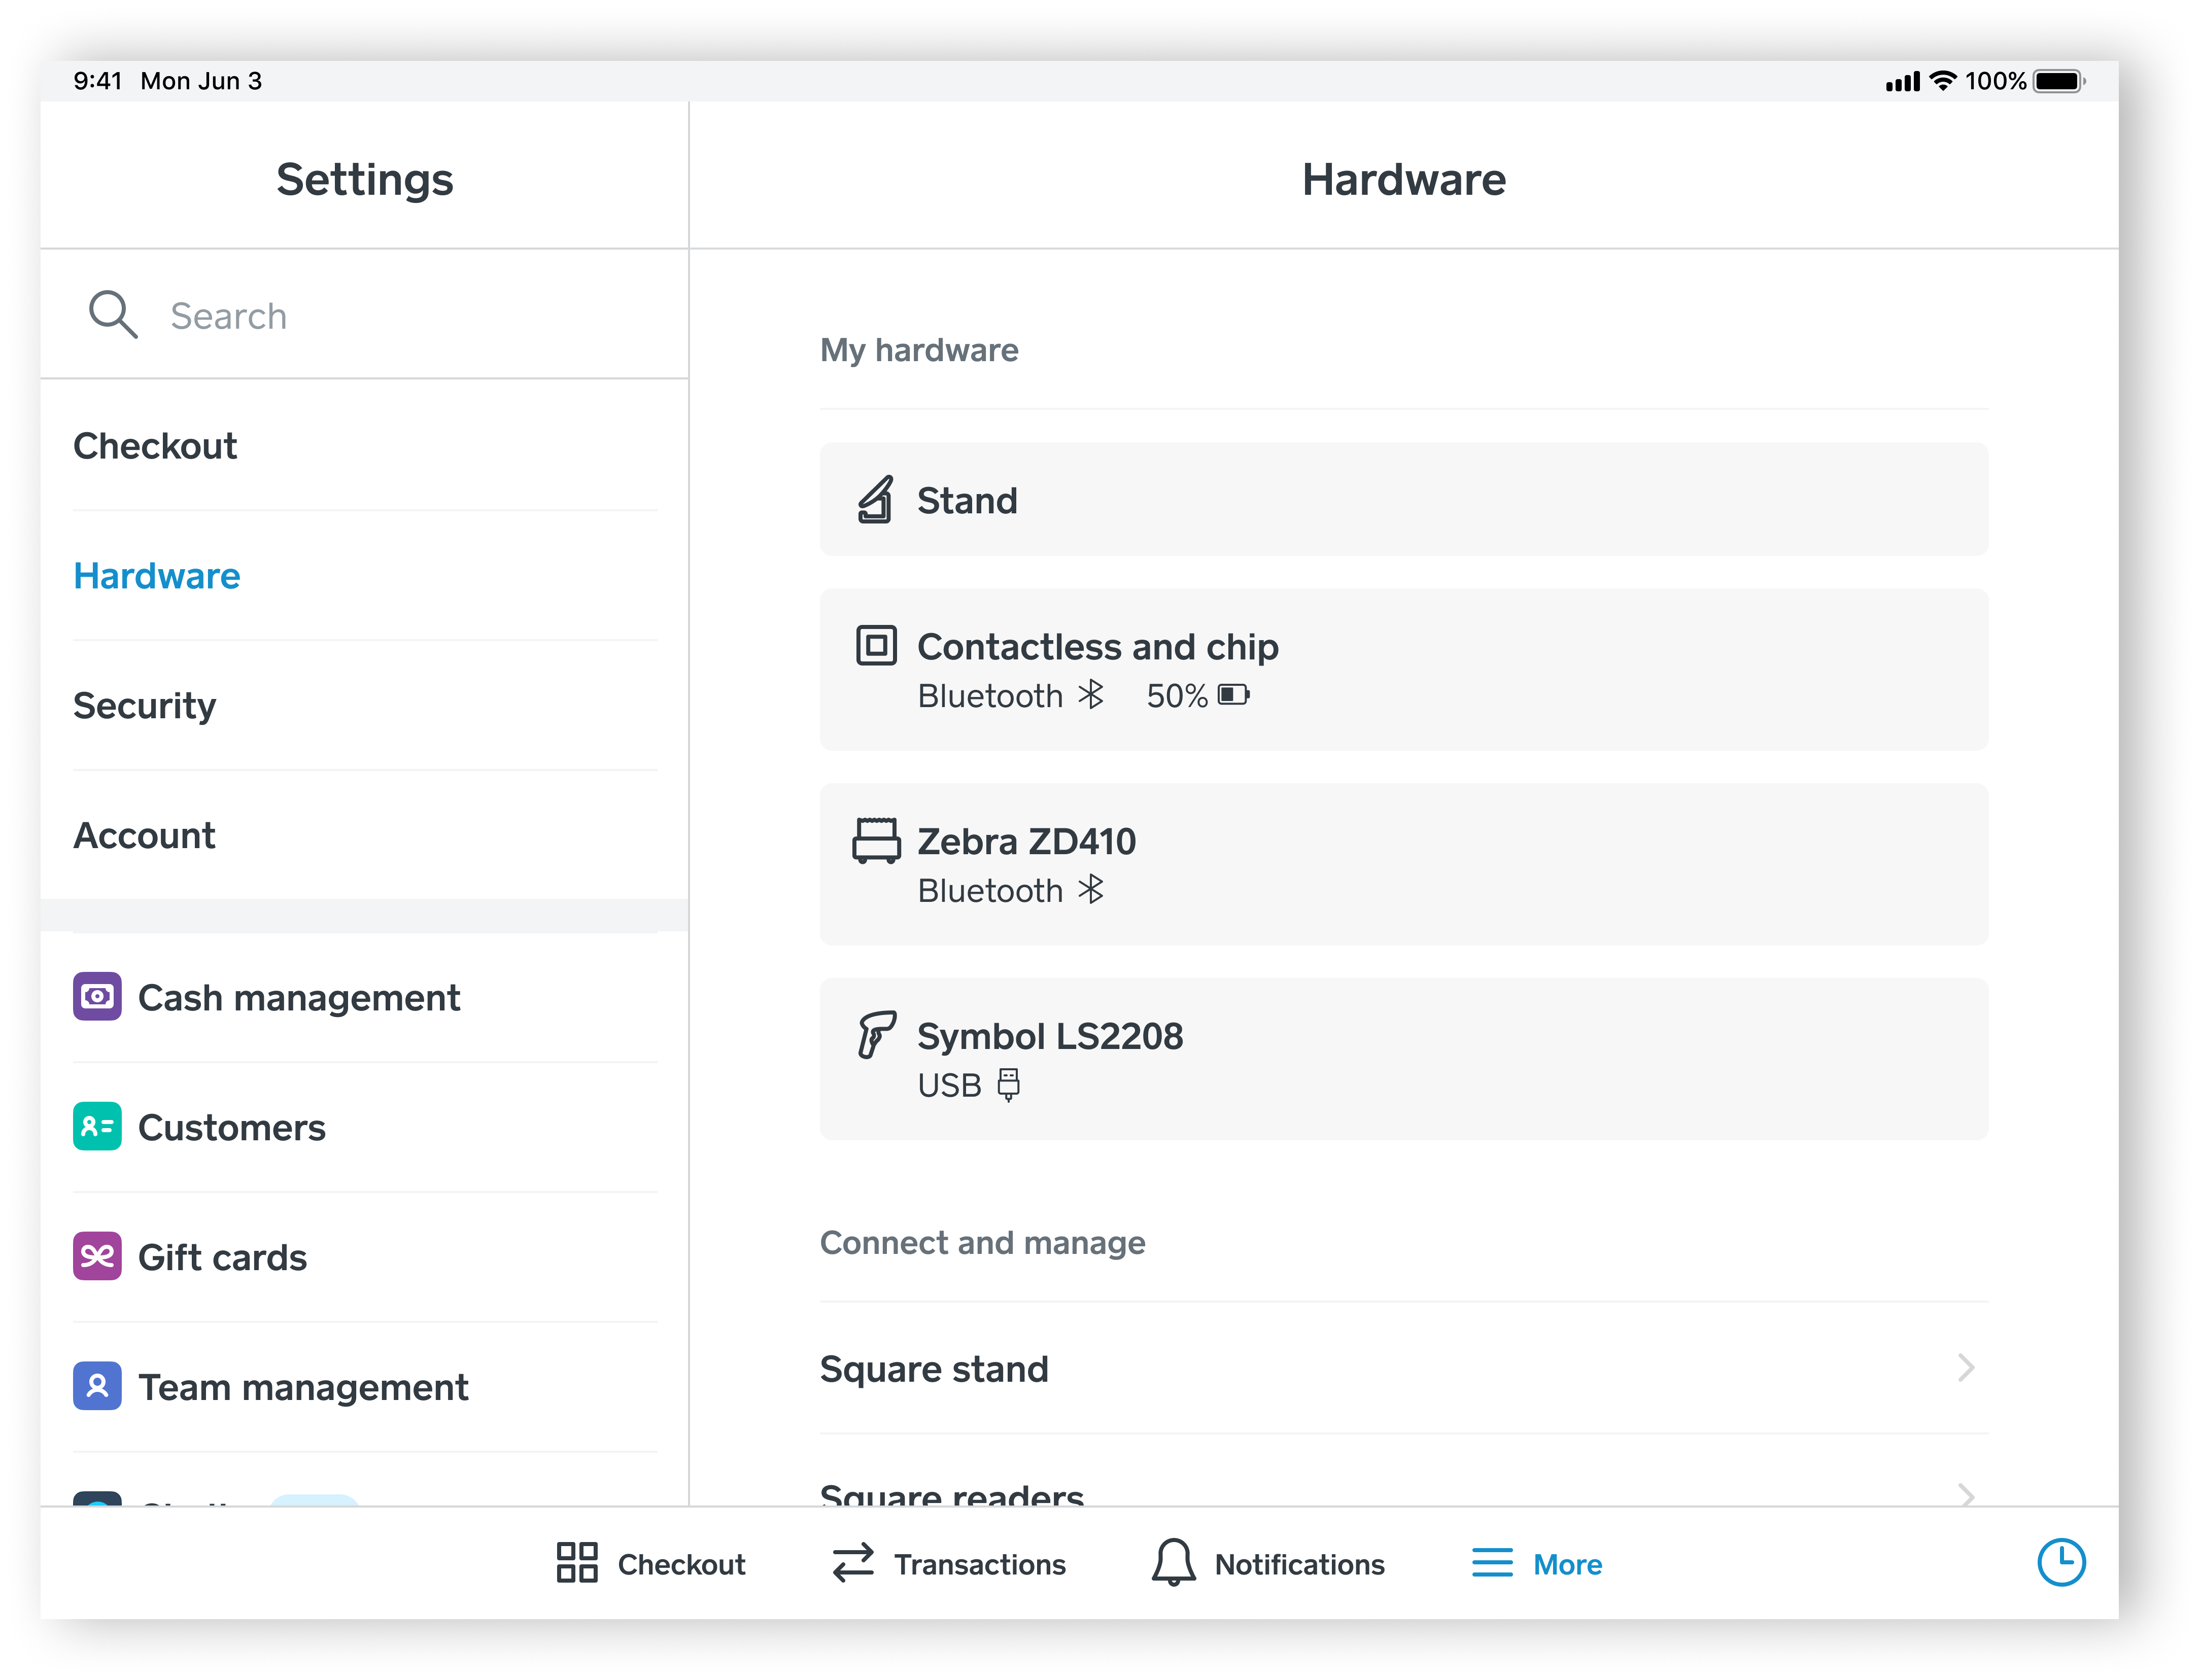Click the Customers green icon
This screenshot has width=2200, height=1680.
(97, 1127)
